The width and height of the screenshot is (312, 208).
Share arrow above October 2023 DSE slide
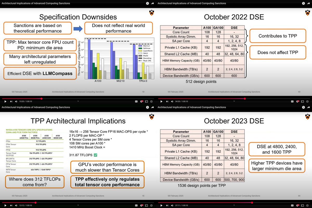point(309,107)
